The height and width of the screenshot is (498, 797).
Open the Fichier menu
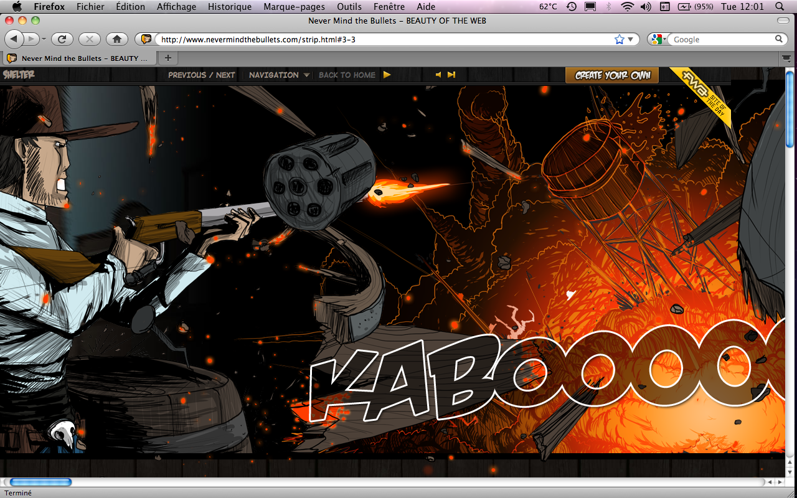pos(90,7)
